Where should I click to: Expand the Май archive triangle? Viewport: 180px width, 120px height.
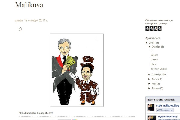[x=149, y=84]
